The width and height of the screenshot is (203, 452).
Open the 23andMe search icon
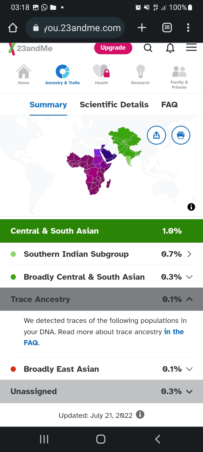pos(148,48)
